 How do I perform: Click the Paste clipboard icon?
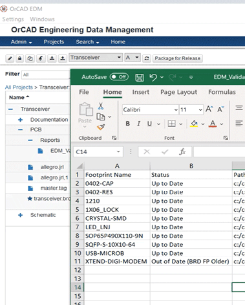pyautogui.click(x=85, y=109)
